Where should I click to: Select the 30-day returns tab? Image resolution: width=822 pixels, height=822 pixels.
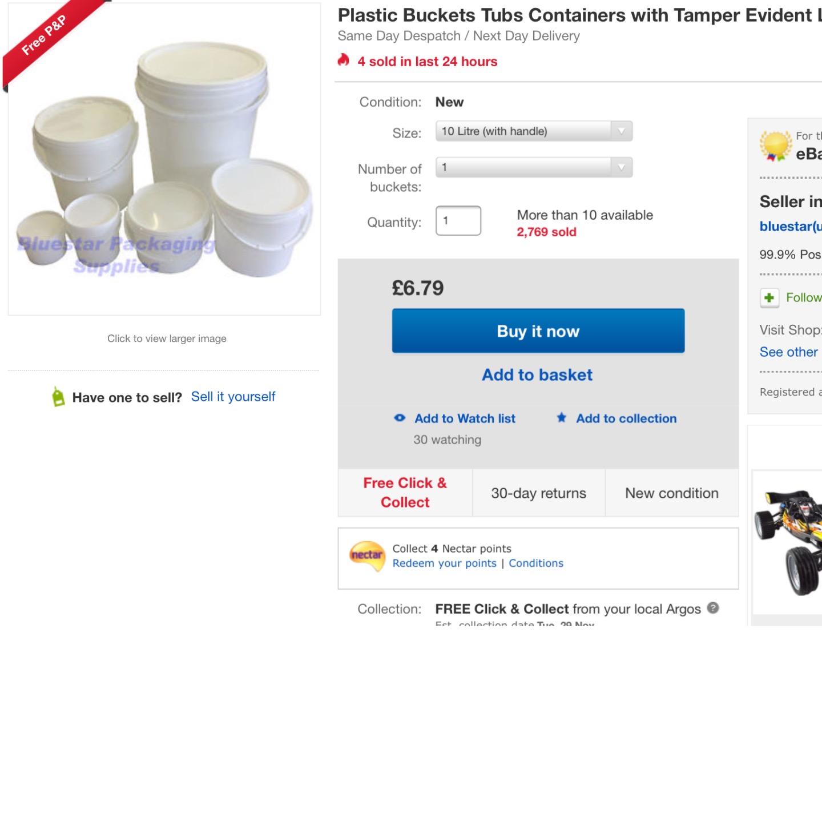tap(538, 493)
